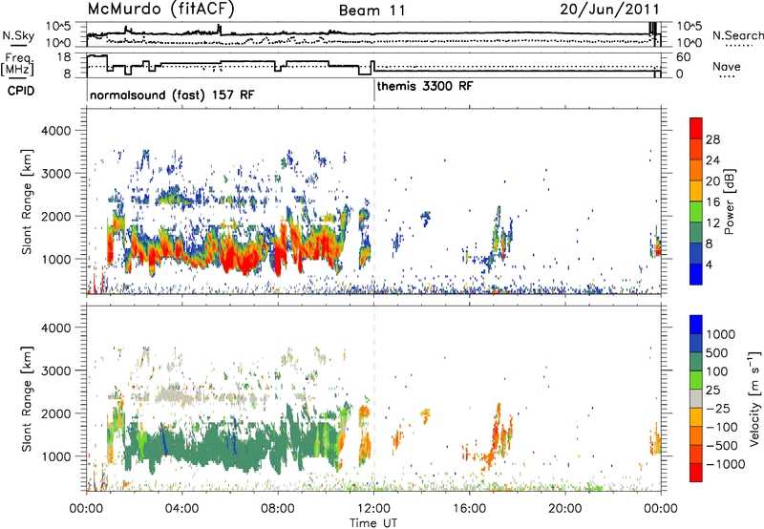Click the 1000 tick on the velocity colorbar
The image size is (764, 529).
[720, 334]
